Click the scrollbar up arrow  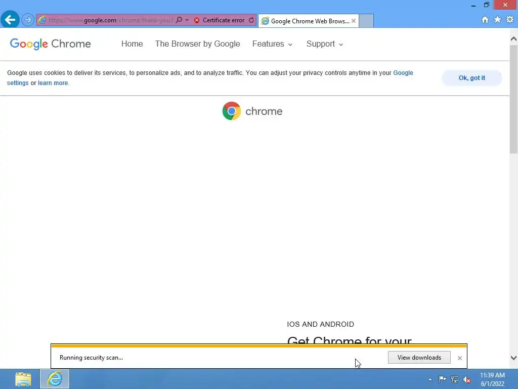tap(513, 38)
